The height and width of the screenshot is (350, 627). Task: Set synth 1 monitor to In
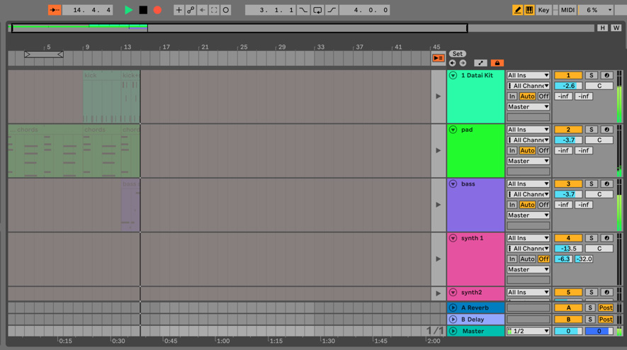tap(512, 259)
